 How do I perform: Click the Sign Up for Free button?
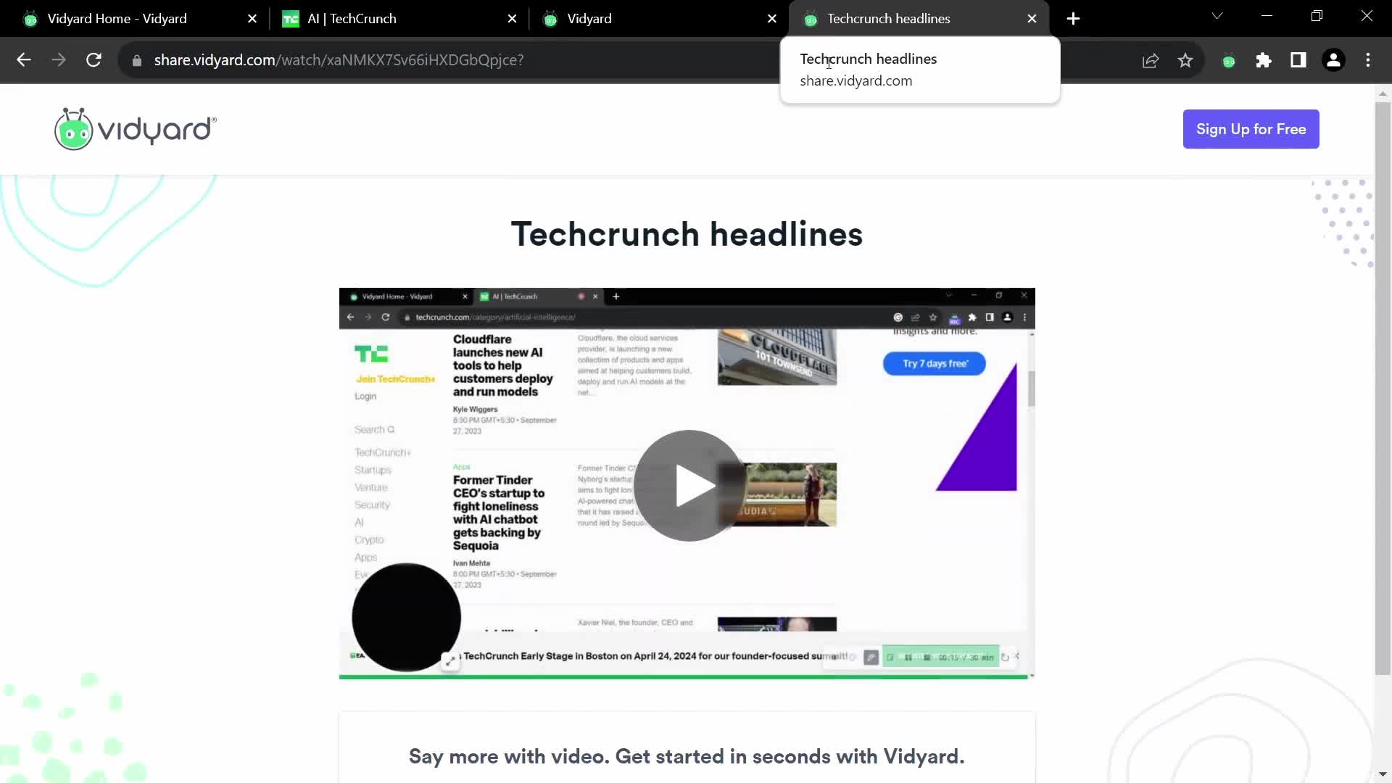(x=1251, y=129)
